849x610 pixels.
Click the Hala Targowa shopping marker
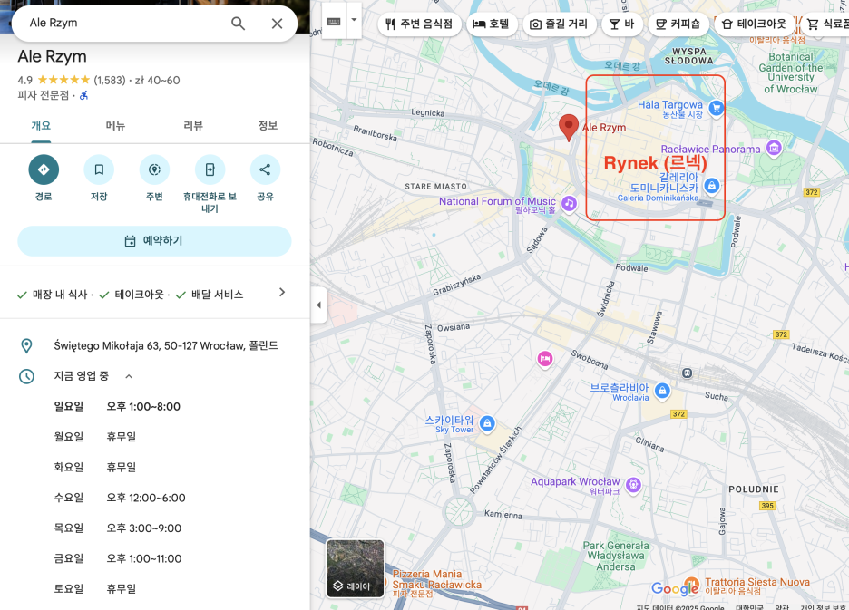(x=717, y=108)
